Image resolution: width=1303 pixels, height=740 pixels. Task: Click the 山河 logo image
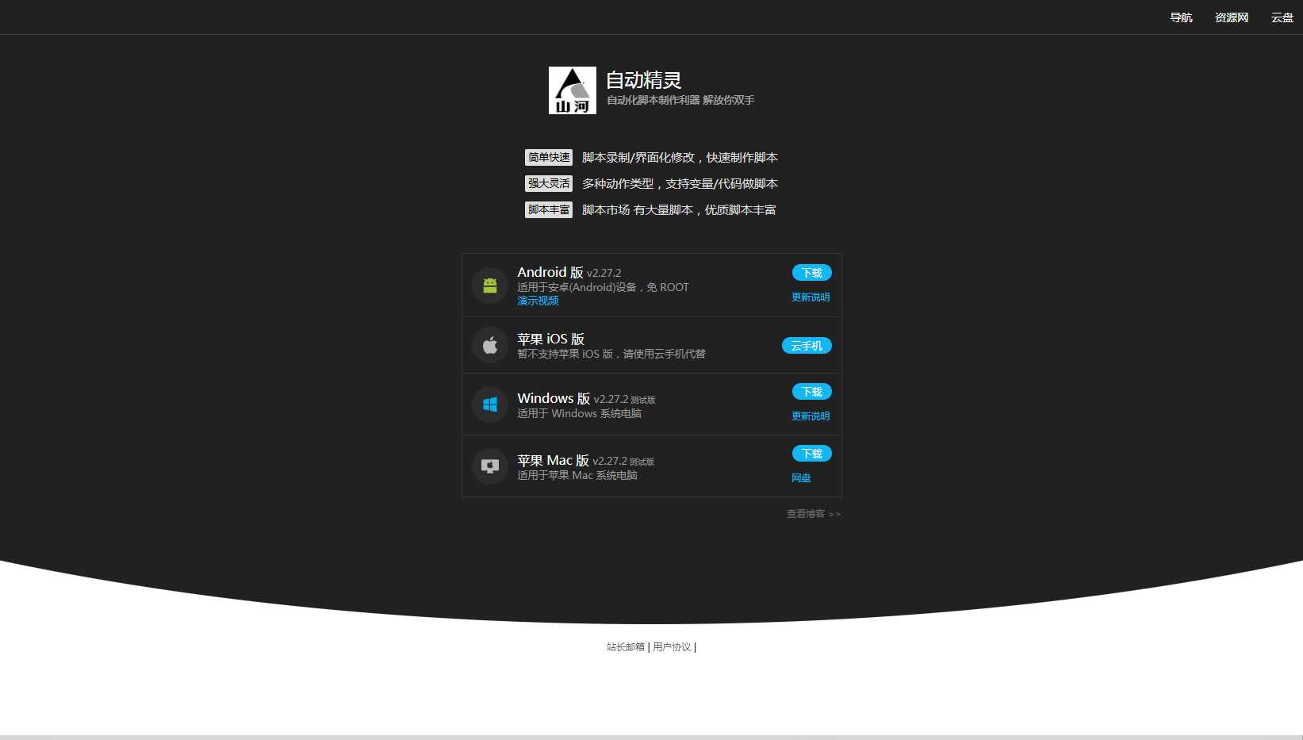click(x=572, y=90)
